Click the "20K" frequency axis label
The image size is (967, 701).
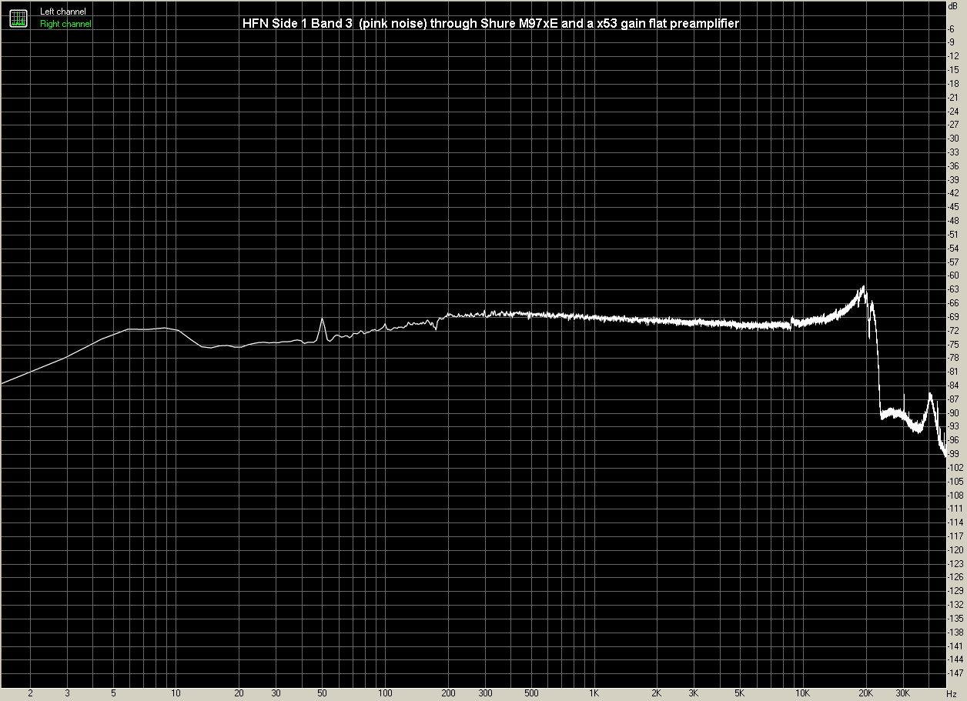point(866,693)
